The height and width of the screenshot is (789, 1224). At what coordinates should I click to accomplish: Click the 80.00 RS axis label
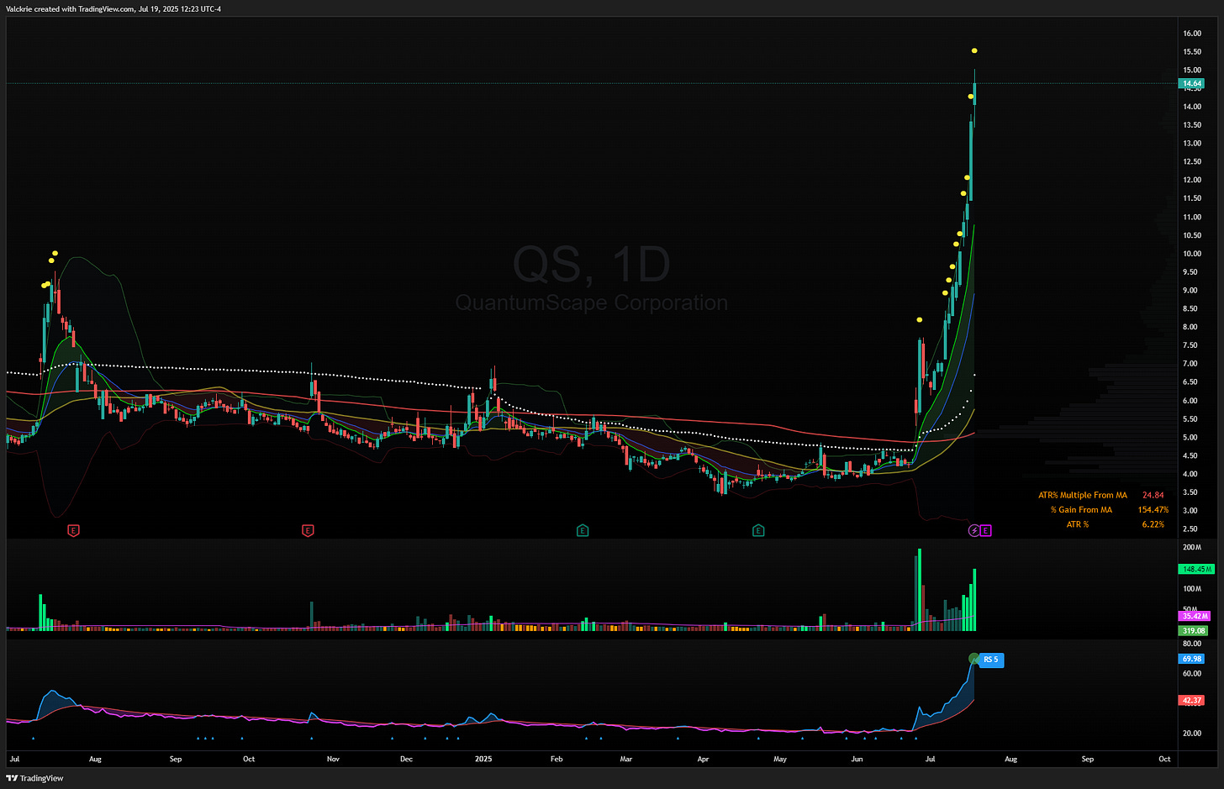coord(1191,644)
